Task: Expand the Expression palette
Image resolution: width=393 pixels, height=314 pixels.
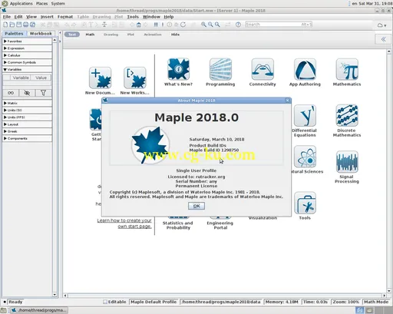Action: click(27, 48)
